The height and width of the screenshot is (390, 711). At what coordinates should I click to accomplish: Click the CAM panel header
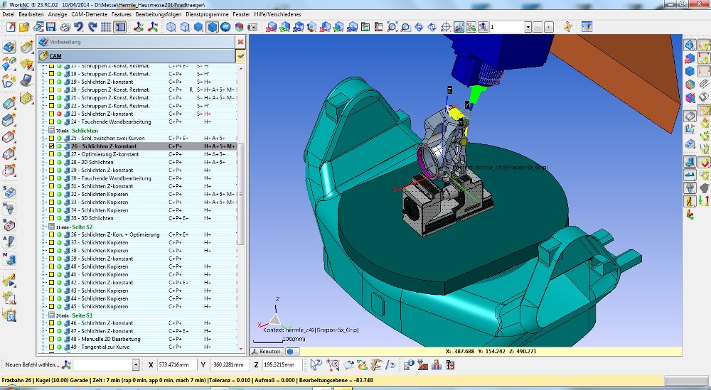136,56
